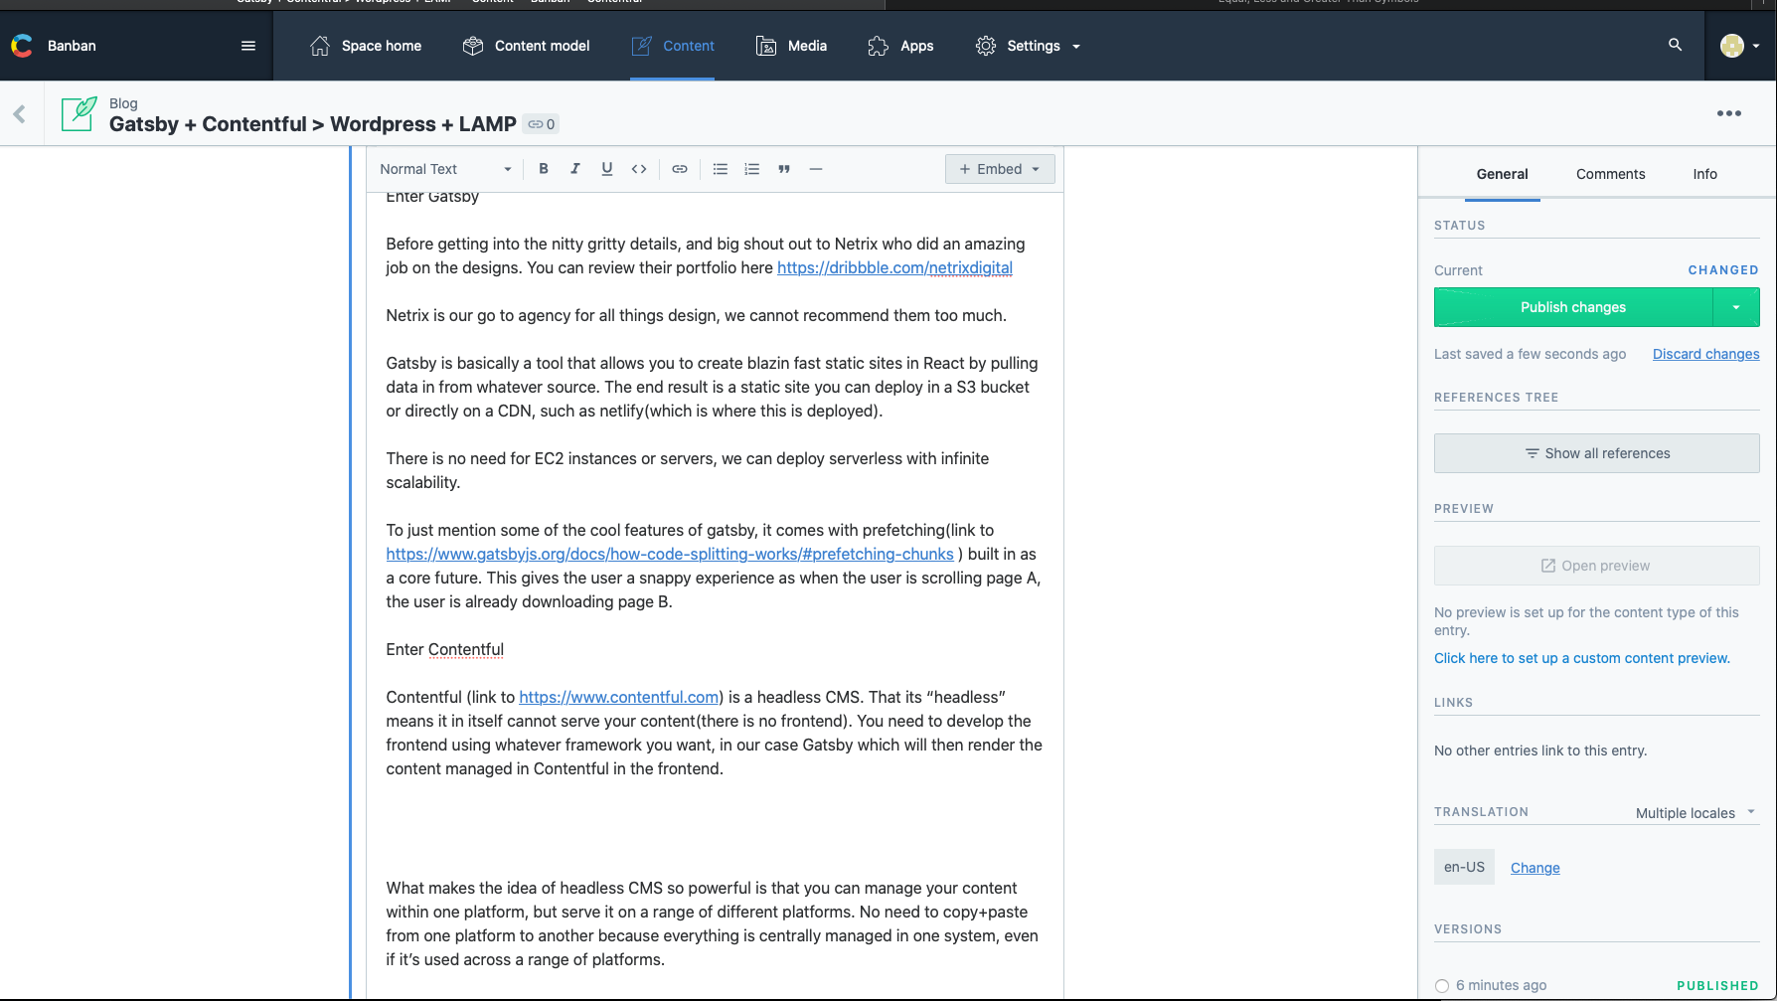Click Publish changes button

point(1573,307)
